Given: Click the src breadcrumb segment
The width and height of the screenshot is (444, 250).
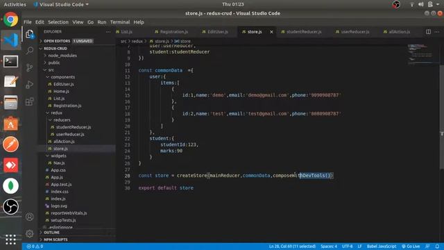Looking at the screenshot, I should click(123, 41).
